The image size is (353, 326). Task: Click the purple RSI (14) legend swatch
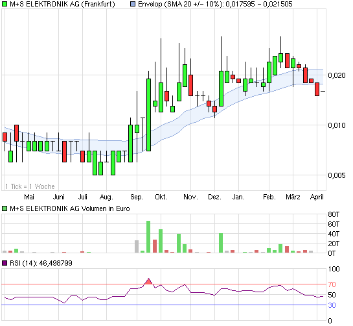click(5, 263)
